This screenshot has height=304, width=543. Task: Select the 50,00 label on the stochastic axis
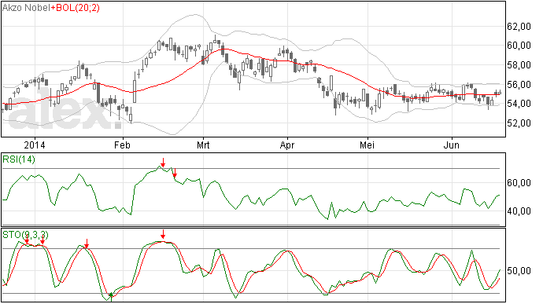519,271
